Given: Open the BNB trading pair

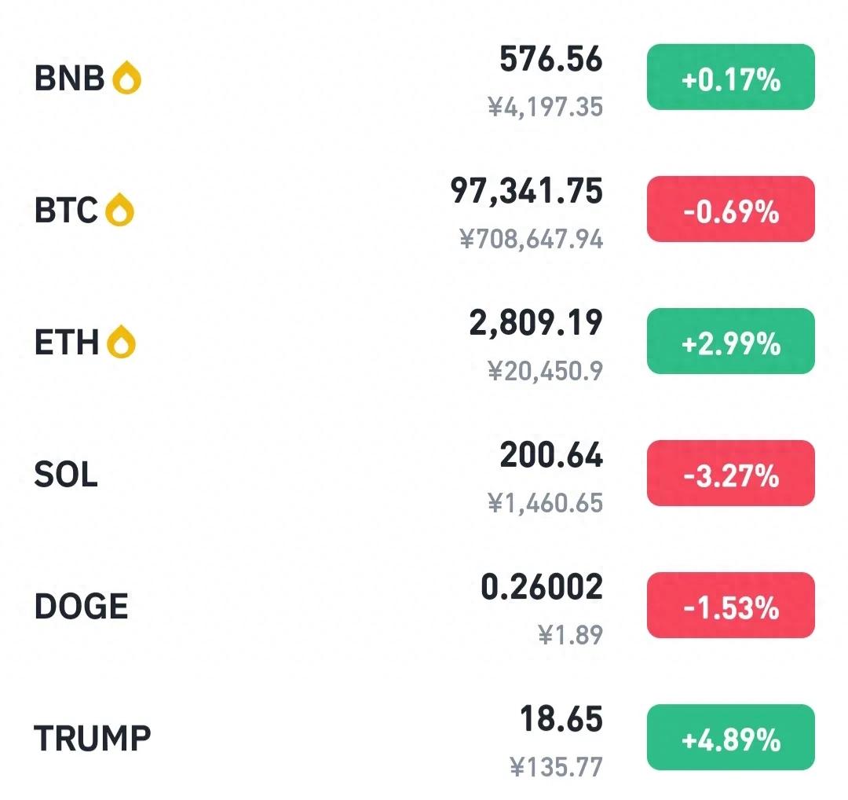Looking at the screenshot, I should (424, 77).
